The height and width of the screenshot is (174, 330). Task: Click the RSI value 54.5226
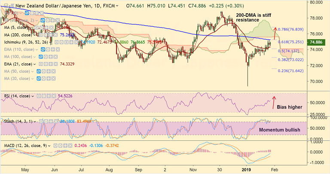65,96
